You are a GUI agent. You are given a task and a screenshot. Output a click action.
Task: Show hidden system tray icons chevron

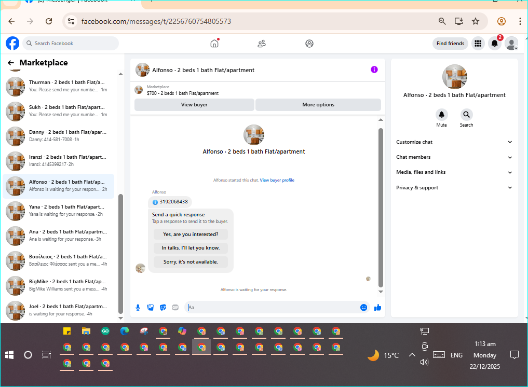coord(412,355)
